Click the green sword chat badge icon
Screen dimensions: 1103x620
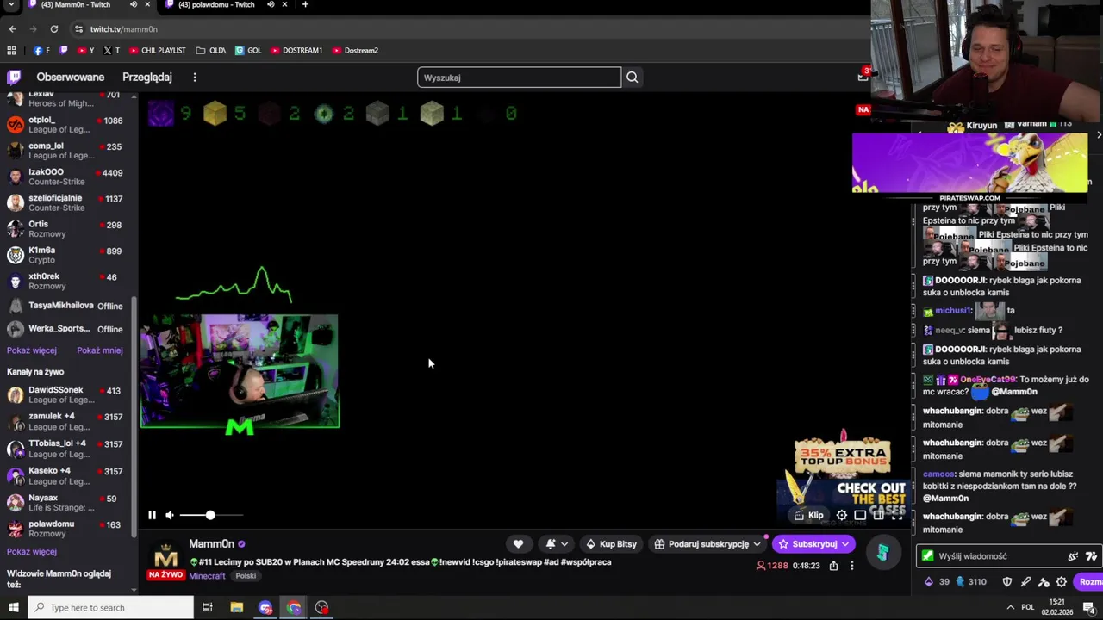tap(927, 556)
